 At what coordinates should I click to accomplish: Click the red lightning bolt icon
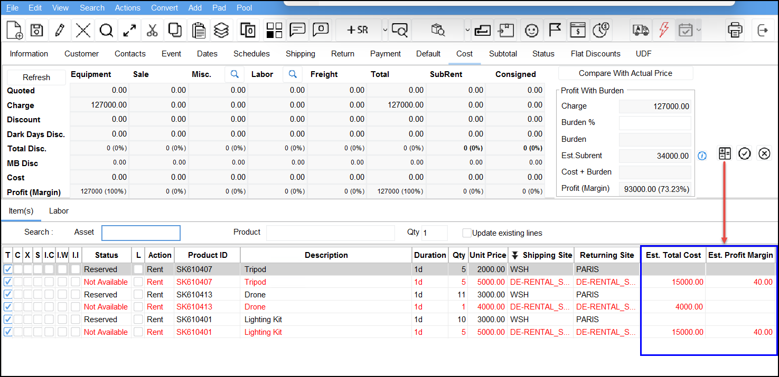point(663,30)
